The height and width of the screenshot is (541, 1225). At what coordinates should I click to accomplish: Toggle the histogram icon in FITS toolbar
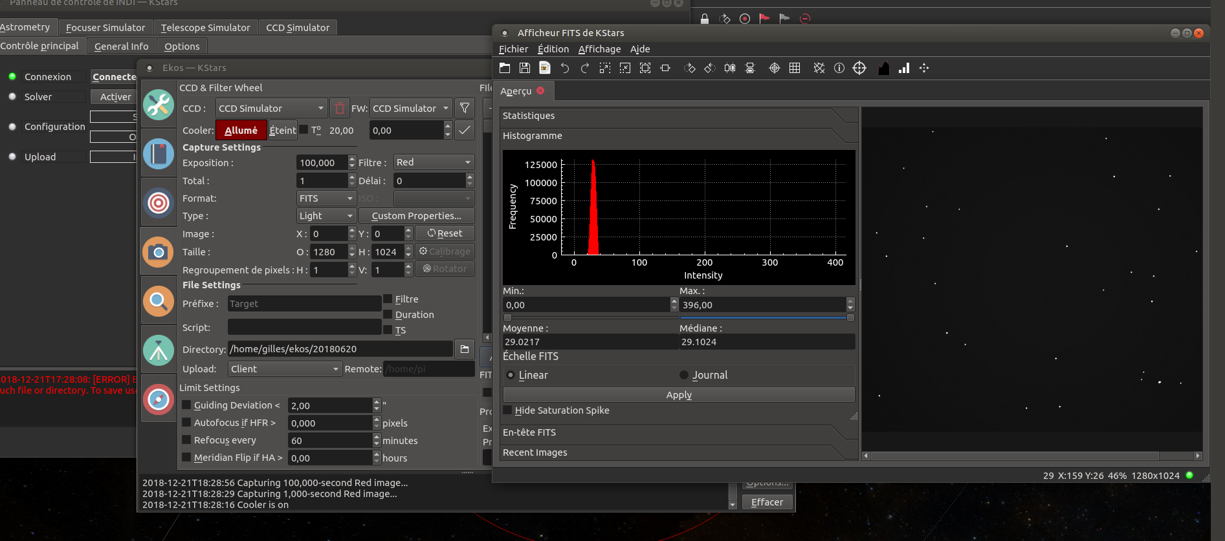883,68
